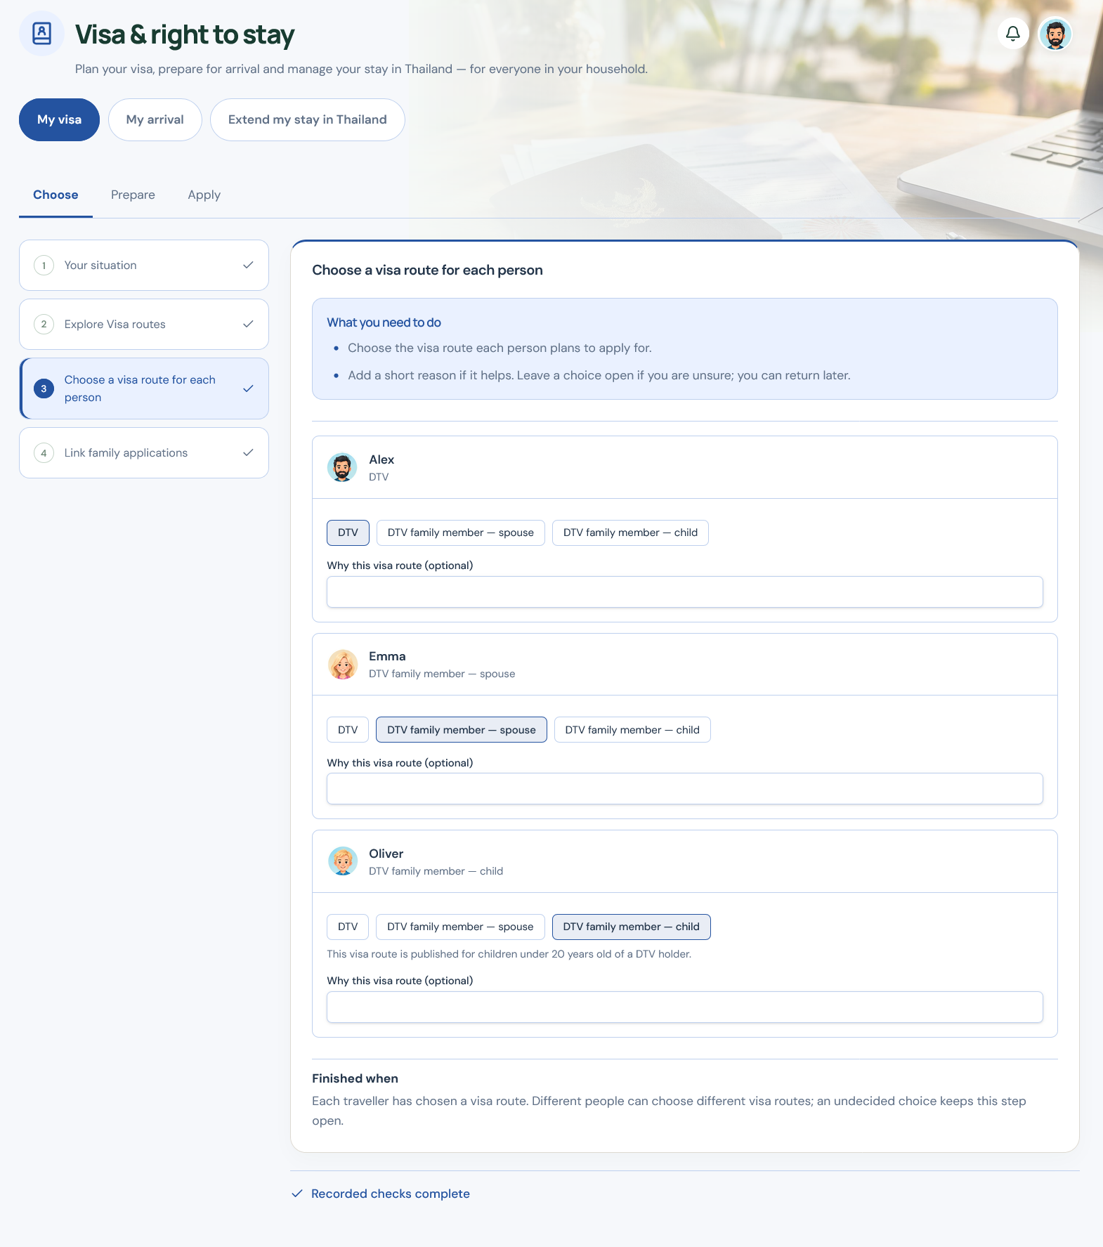Select DTV route for Oliver
The height and width of the screenshot is (1247, 1103).
pos(348,927)
